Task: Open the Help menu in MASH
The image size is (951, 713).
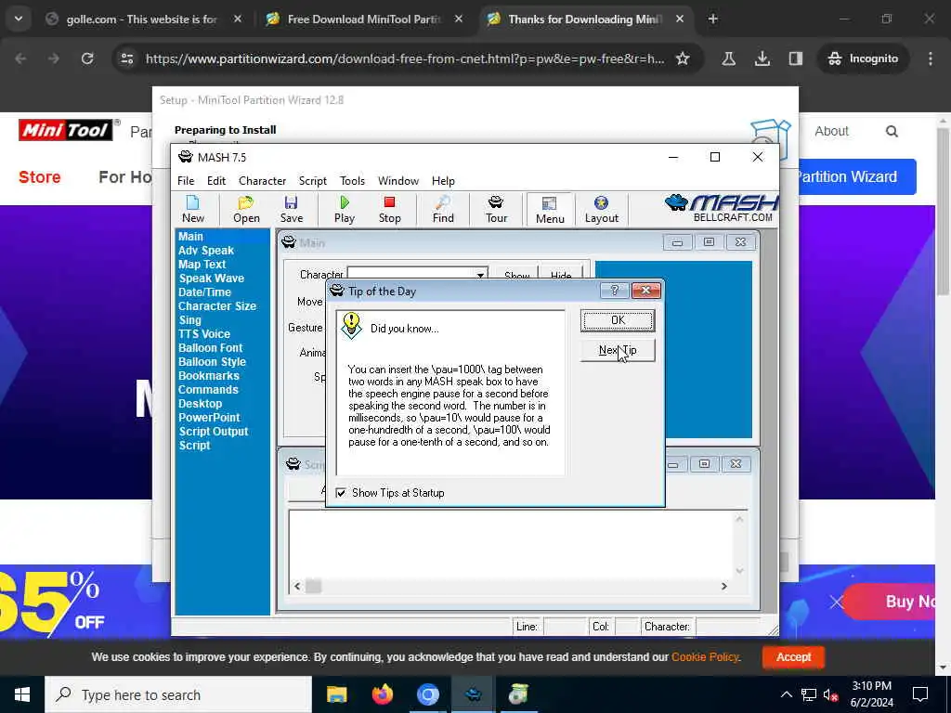Action: (443, 181)
